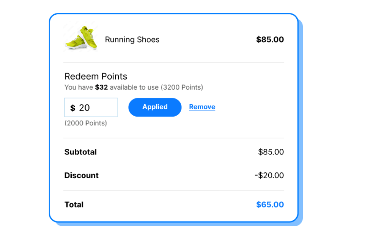Click the Running Shoes product name
Image resolution: width=369 pixels, height=236 pixels.
pyautogui.click(x=132, y=40)
